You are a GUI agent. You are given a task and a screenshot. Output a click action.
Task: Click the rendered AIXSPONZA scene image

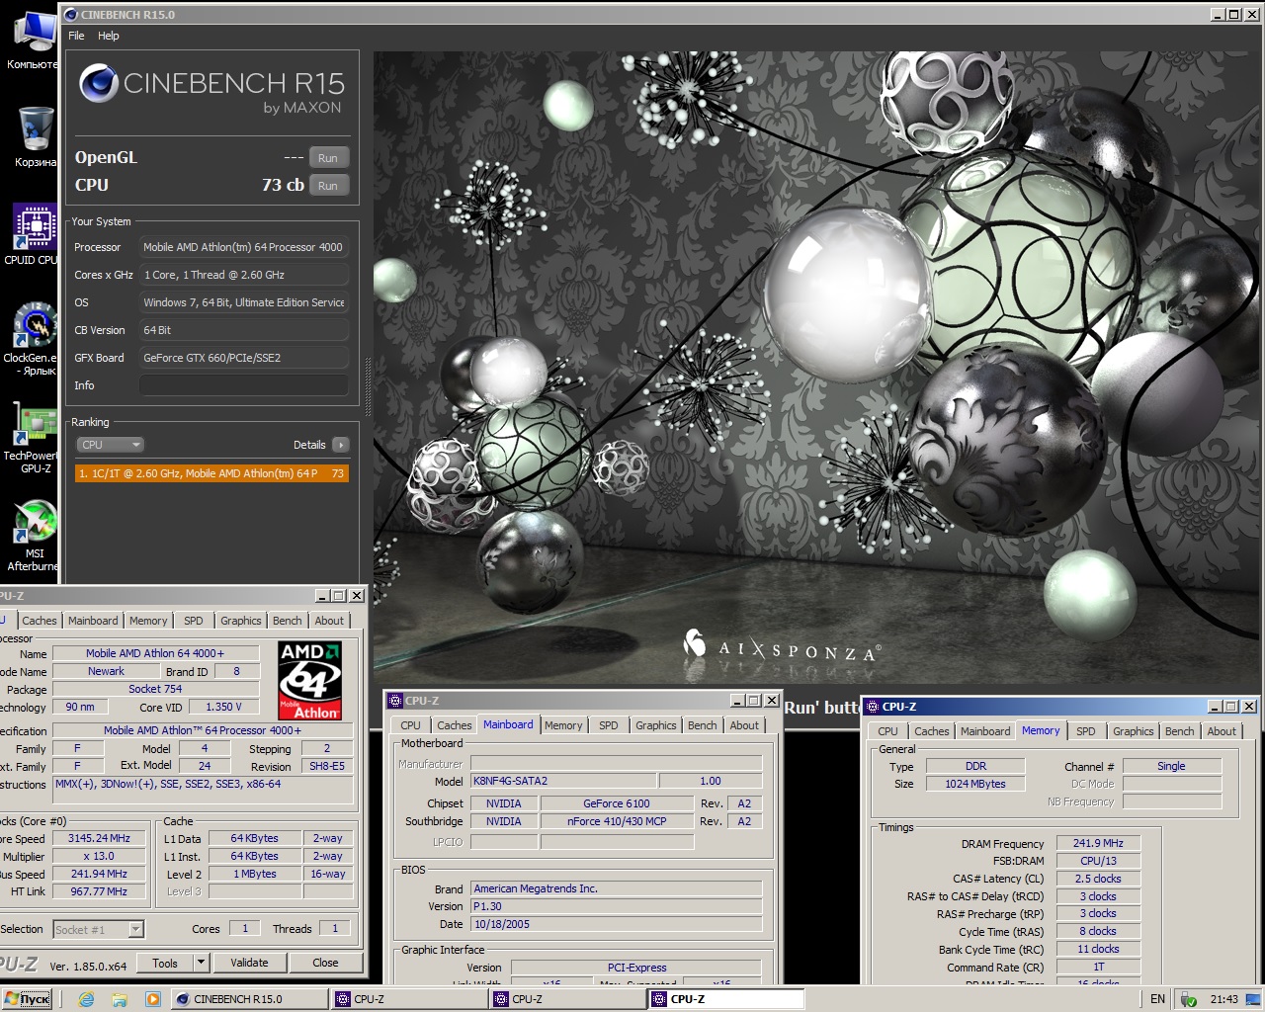(x=818, y=368)
